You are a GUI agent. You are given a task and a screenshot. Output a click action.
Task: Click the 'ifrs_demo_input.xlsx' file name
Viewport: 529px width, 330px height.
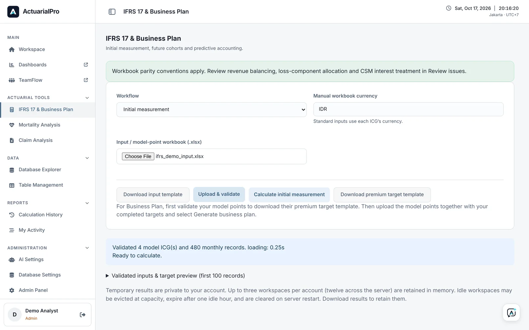coord(180,156)
